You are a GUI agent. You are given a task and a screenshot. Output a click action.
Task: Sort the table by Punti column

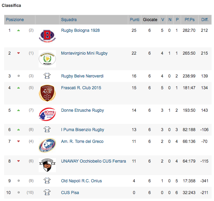135,20
